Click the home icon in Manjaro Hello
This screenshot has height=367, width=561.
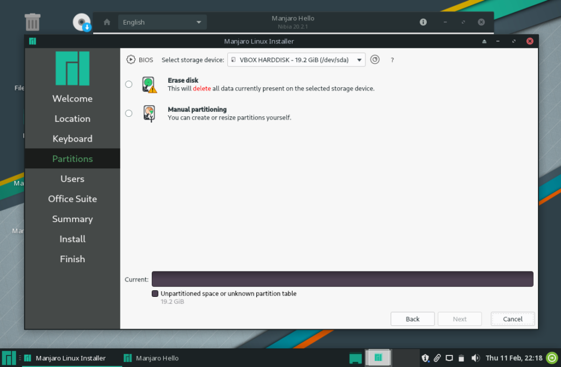107,22
